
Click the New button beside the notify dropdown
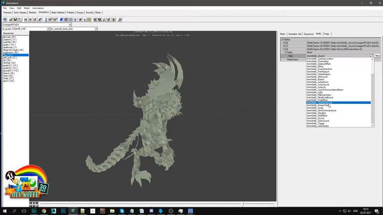tap(378, 56)
